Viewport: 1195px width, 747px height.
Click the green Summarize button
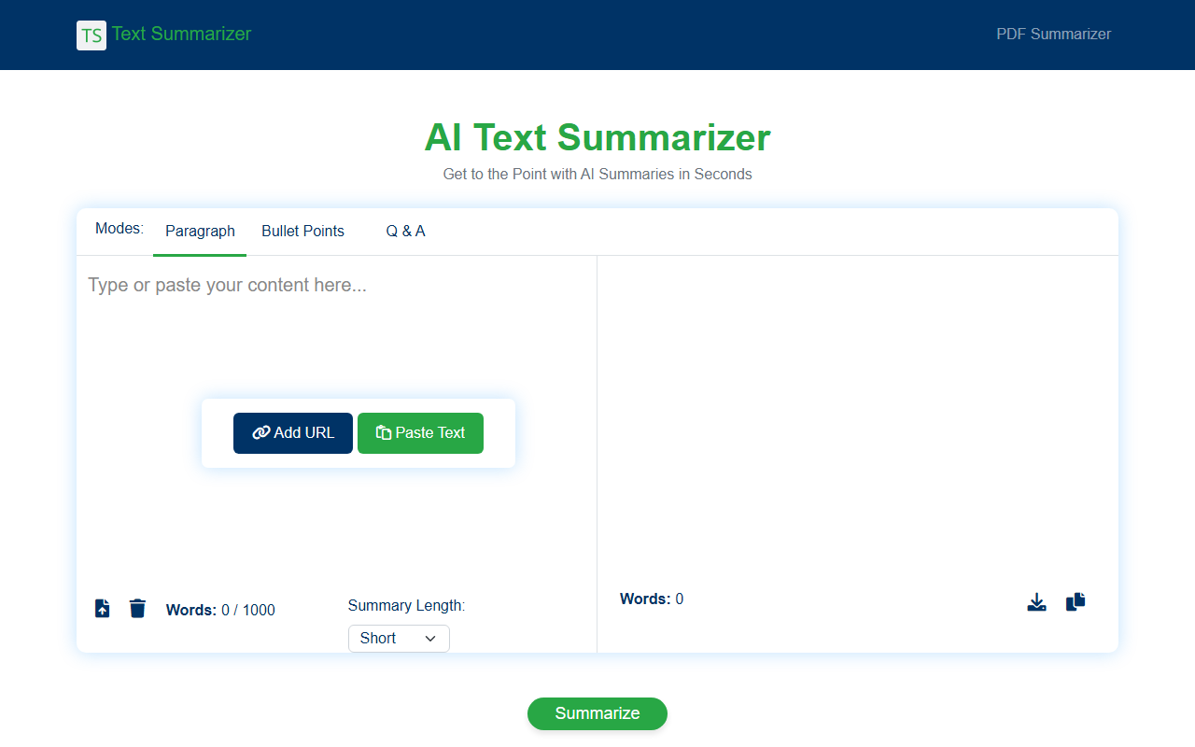click(597, 713)
